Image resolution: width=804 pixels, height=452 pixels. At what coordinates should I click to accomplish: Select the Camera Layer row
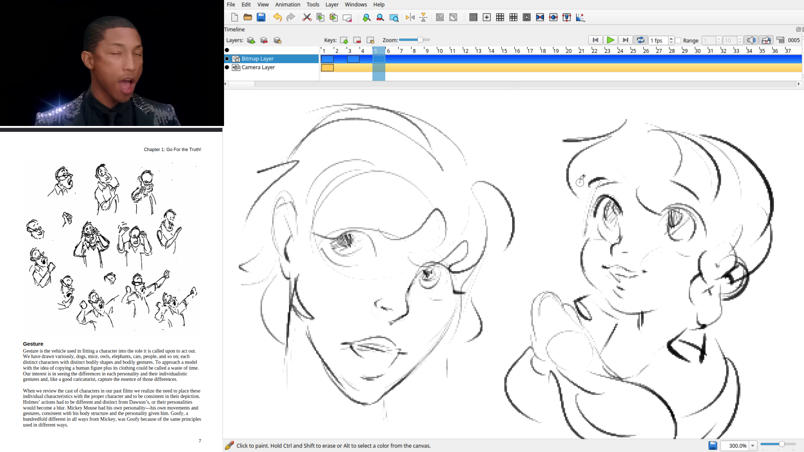[x=272, y=67]
